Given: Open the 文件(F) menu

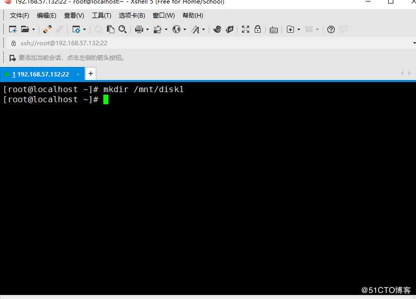Looking at the screenshot, I should coord(19,16).
